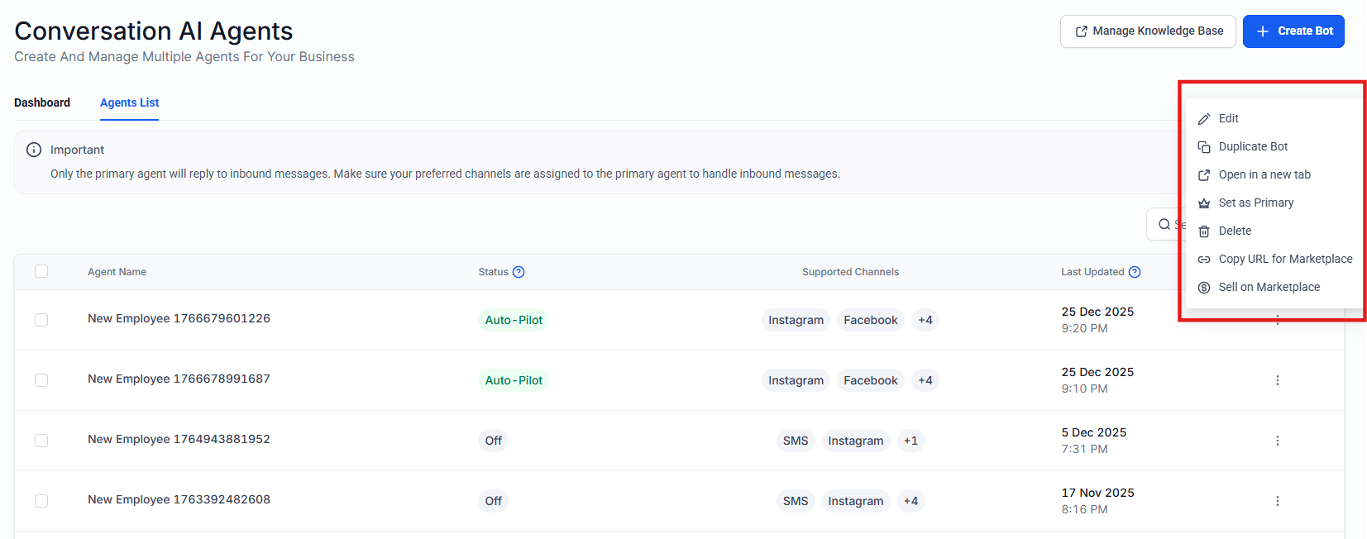Click the Important info circle icon
1367x539 pixels.
pos(34,150)
